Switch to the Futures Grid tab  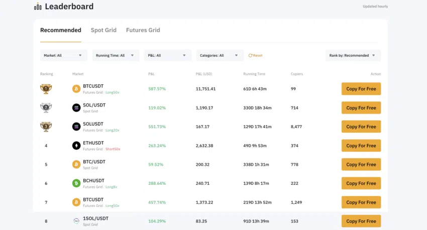pyautogui.click(x=143, y=30)
